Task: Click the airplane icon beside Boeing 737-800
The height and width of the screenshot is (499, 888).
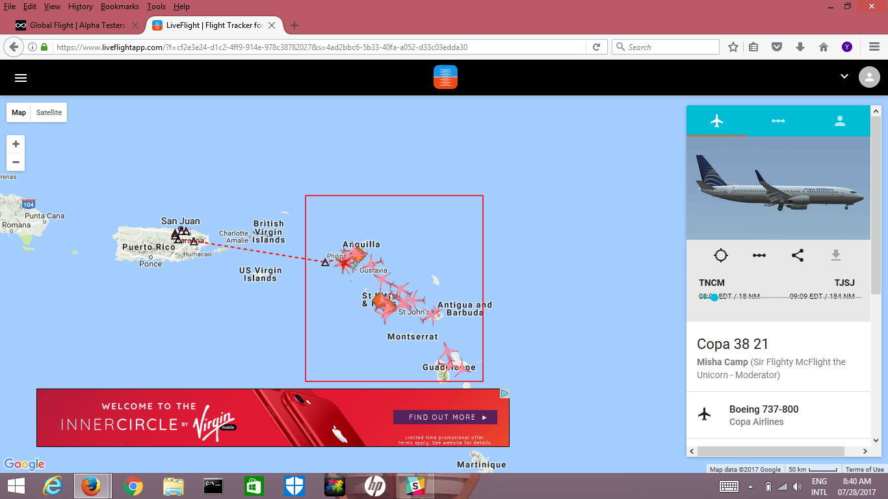Action: (705, 415)
